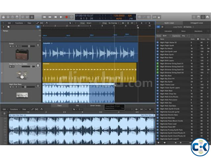Open the Drag mode No Overlap dropdown
The image size is (211, 158).
tap(113, 23)
